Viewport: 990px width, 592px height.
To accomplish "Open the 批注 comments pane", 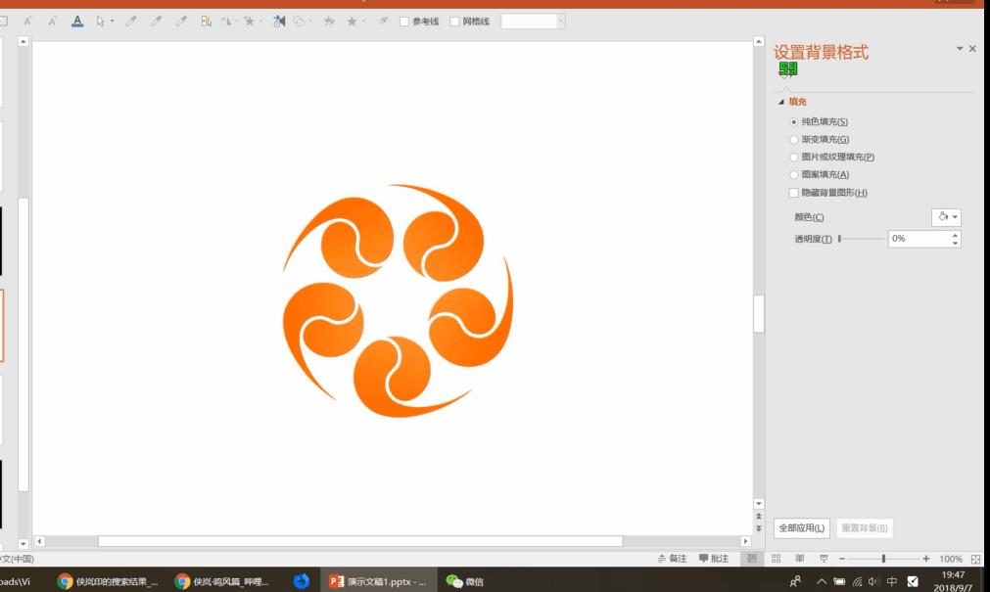I will click(x=713, y=559).
